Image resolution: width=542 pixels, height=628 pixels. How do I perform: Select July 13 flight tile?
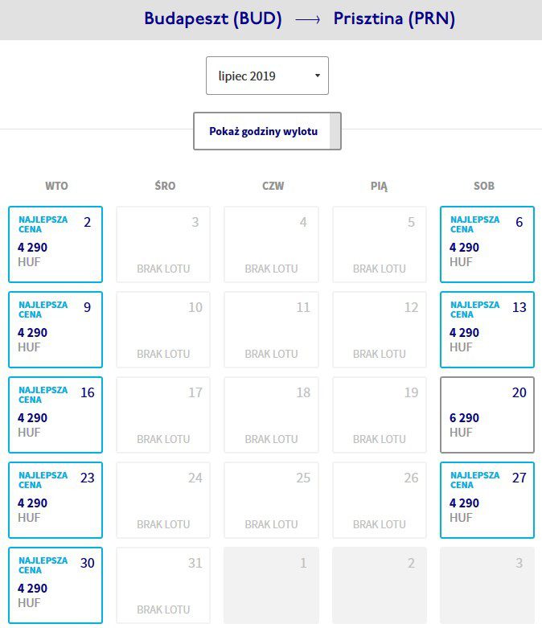487,330
